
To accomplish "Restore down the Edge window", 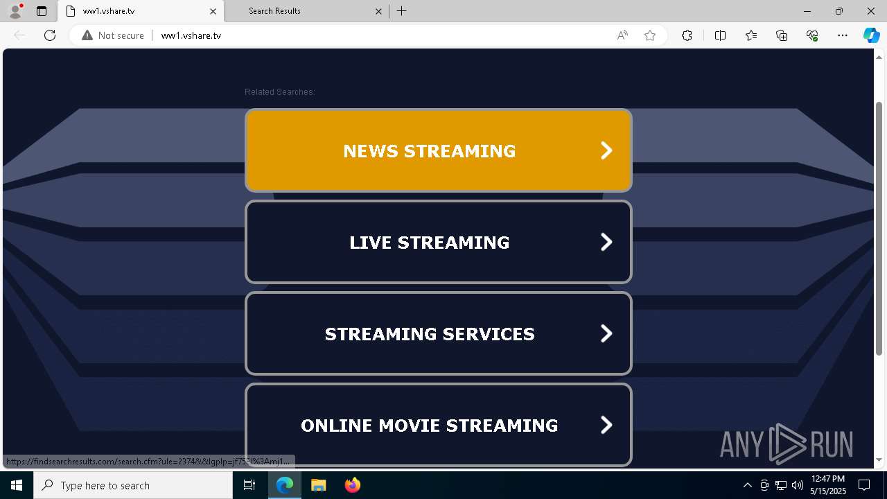I will (839, 11).
